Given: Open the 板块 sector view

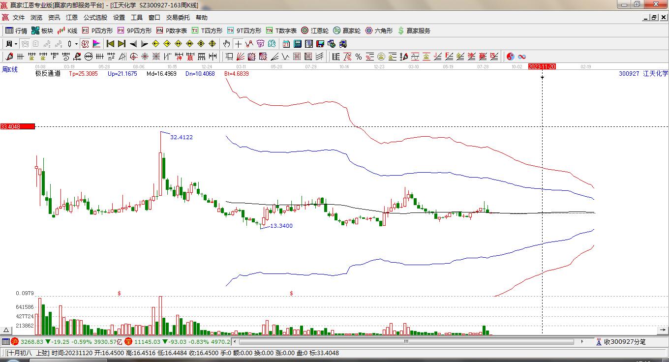Looking at the screenshot, I should point(42,30).
